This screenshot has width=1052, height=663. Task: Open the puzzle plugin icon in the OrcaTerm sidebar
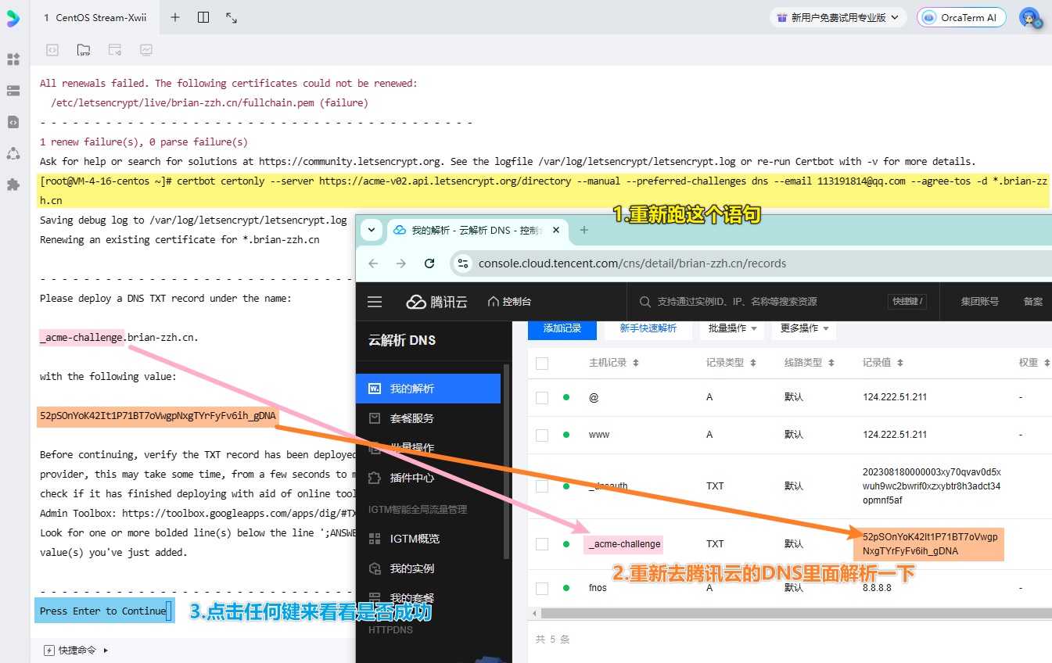[x=13, y=185]
